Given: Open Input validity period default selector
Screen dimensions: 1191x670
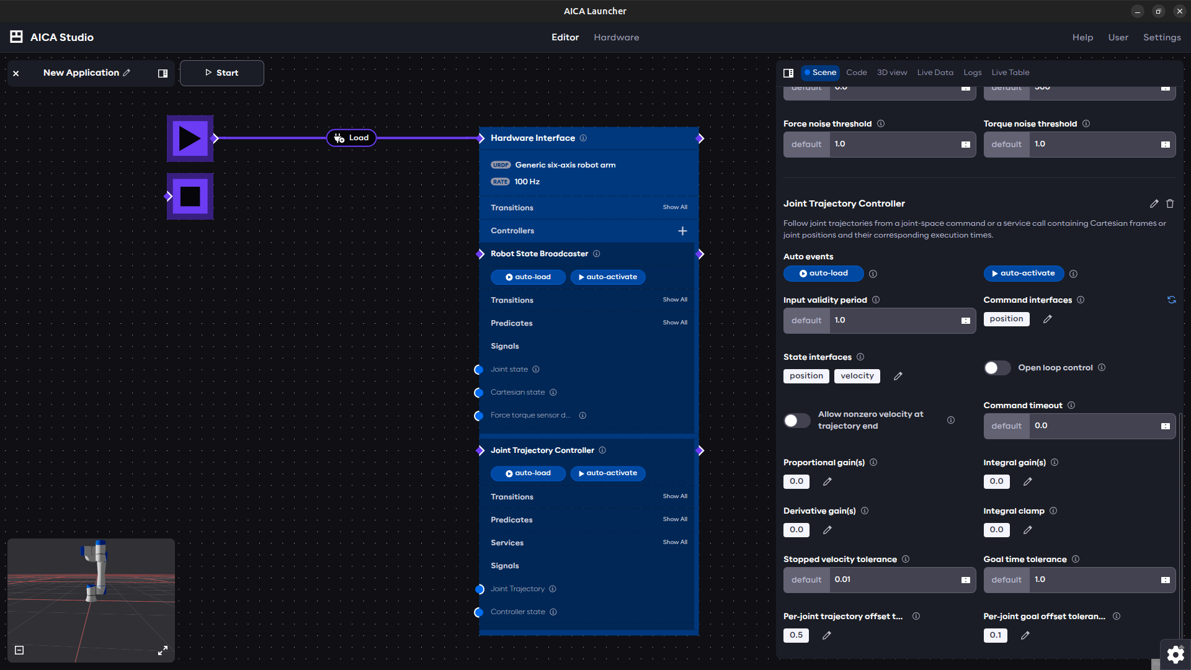Looking at the screenshot, I should (806, 321).
